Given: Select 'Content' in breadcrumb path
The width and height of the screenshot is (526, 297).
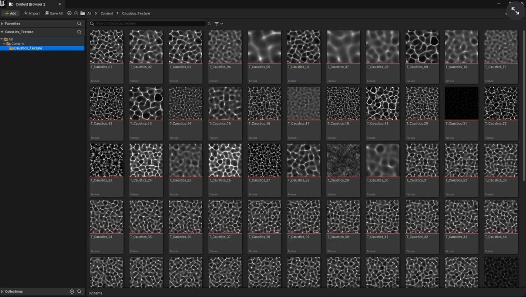Looking at the screenshot, I should (107, 13).
